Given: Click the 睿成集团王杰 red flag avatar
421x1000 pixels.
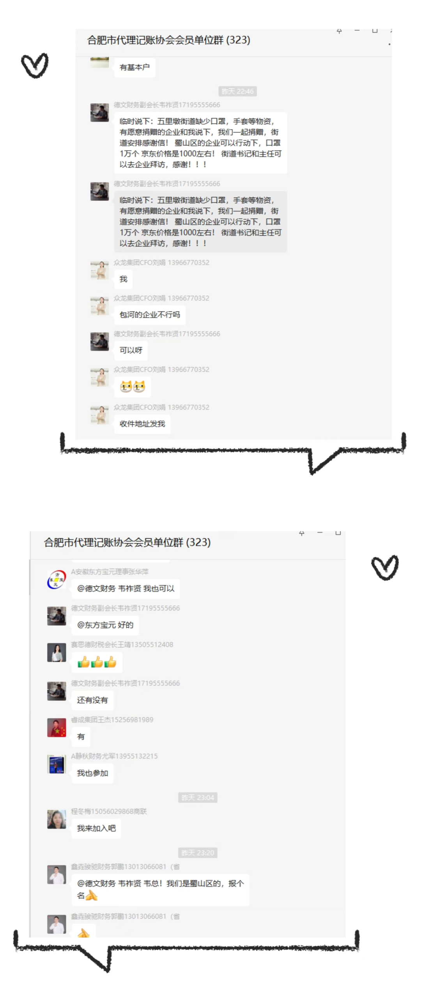Looking at the screenshot, I should 57,728.
